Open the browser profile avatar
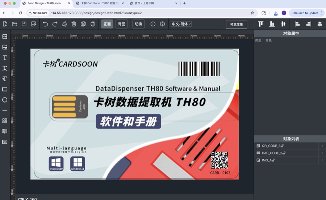The height and width of the screenshot is (200, 326). (284, 13)
